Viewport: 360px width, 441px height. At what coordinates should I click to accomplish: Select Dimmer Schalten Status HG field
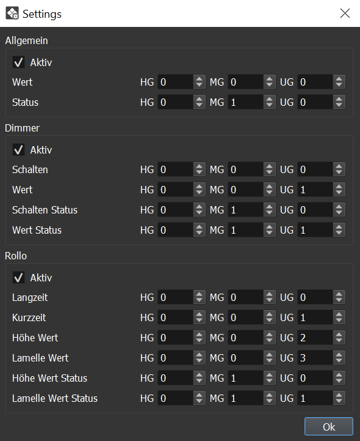176,210
